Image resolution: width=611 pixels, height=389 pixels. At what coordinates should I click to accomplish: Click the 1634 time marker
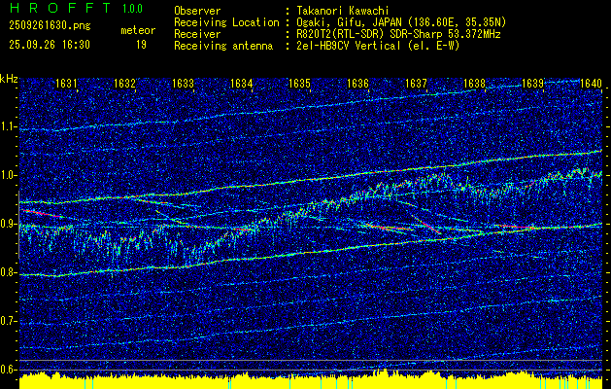[x=241, y=83]
